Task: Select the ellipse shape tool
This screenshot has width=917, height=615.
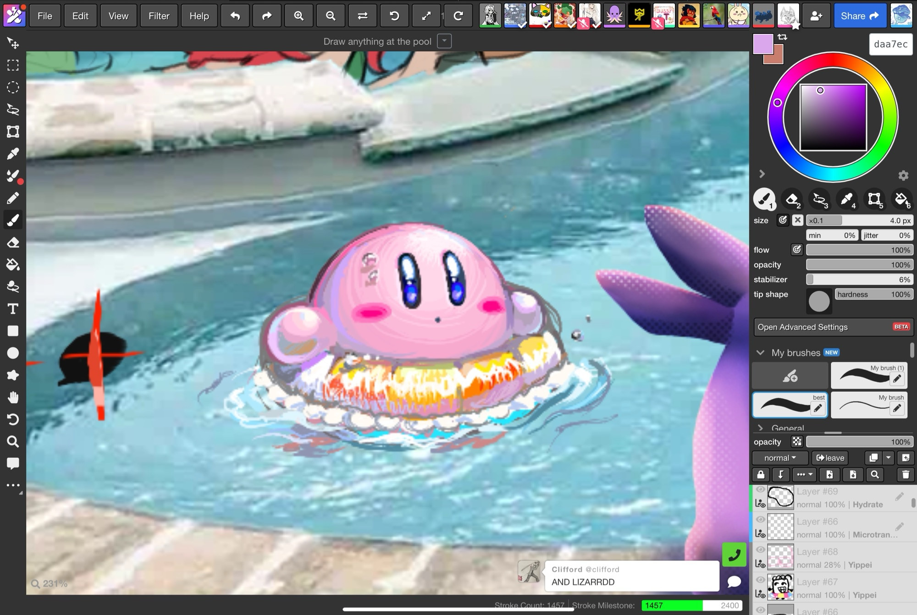Action: click(x=13, y=353)
